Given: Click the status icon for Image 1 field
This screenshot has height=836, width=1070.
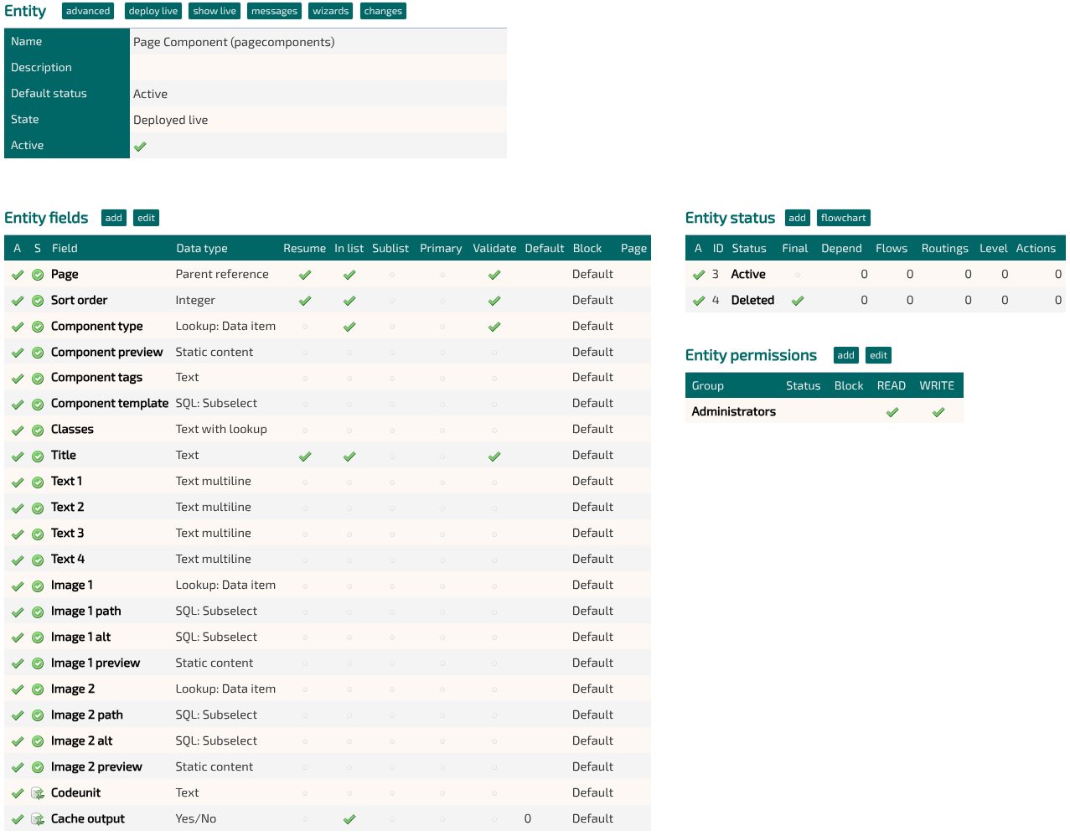Looking at the screenshot, I should pyautogui.click(x=38, y=586).
